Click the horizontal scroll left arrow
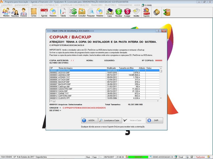 coord(51,101)
